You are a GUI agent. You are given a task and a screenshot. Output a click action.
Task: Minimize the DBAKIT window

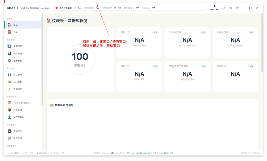(x=244, y=8)
